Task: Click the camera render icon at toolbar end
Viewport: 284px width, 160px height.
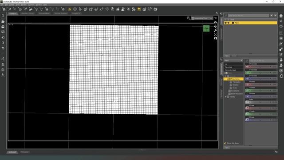Action: point(155,9)
